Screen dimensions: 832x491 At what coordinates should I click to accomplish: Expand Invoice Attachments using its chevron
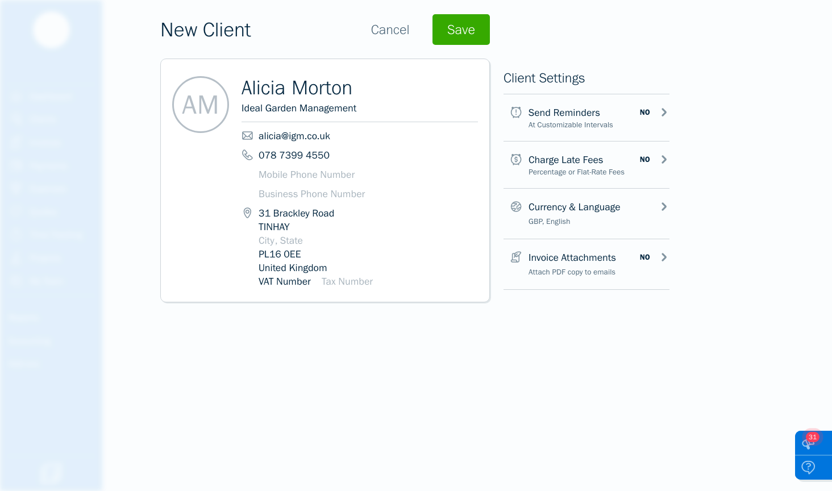click(664, 257)
